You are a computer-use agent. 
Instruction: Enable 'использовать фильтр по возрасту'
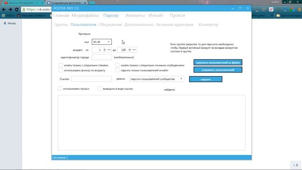tap(61, 70)
